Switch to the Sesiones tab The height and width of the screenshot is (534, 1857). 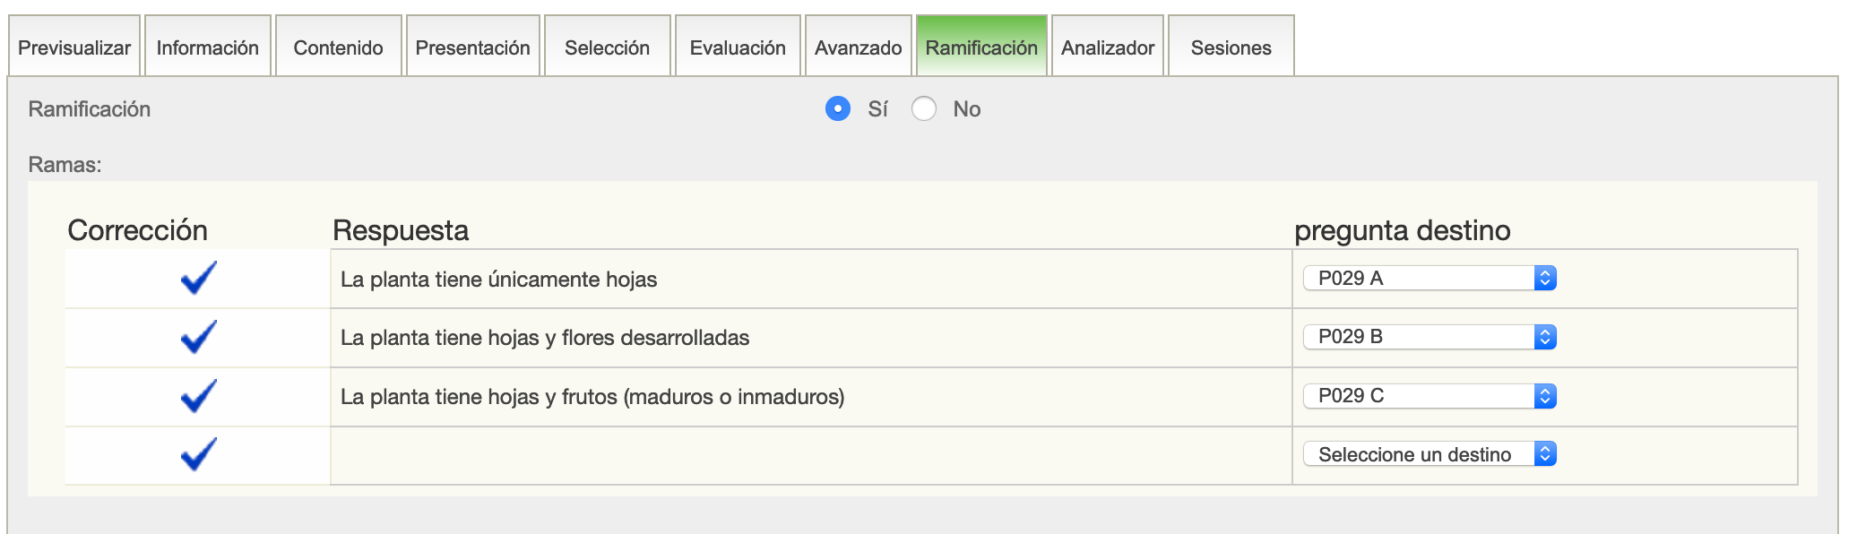pyautogui.click(x=1231, y=47)
